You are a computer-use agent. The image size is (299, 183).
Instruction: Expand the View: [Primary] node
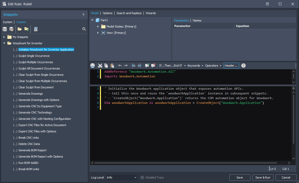click(x=98, y=33)
